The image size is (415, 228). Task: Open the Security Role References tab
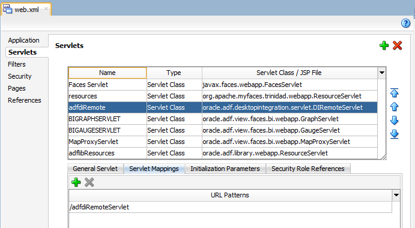(308, 169)
